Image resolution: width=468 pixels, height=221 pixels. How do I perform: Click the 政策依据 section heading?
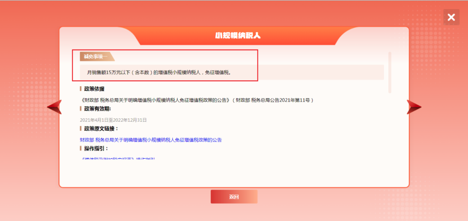point(94,89)
